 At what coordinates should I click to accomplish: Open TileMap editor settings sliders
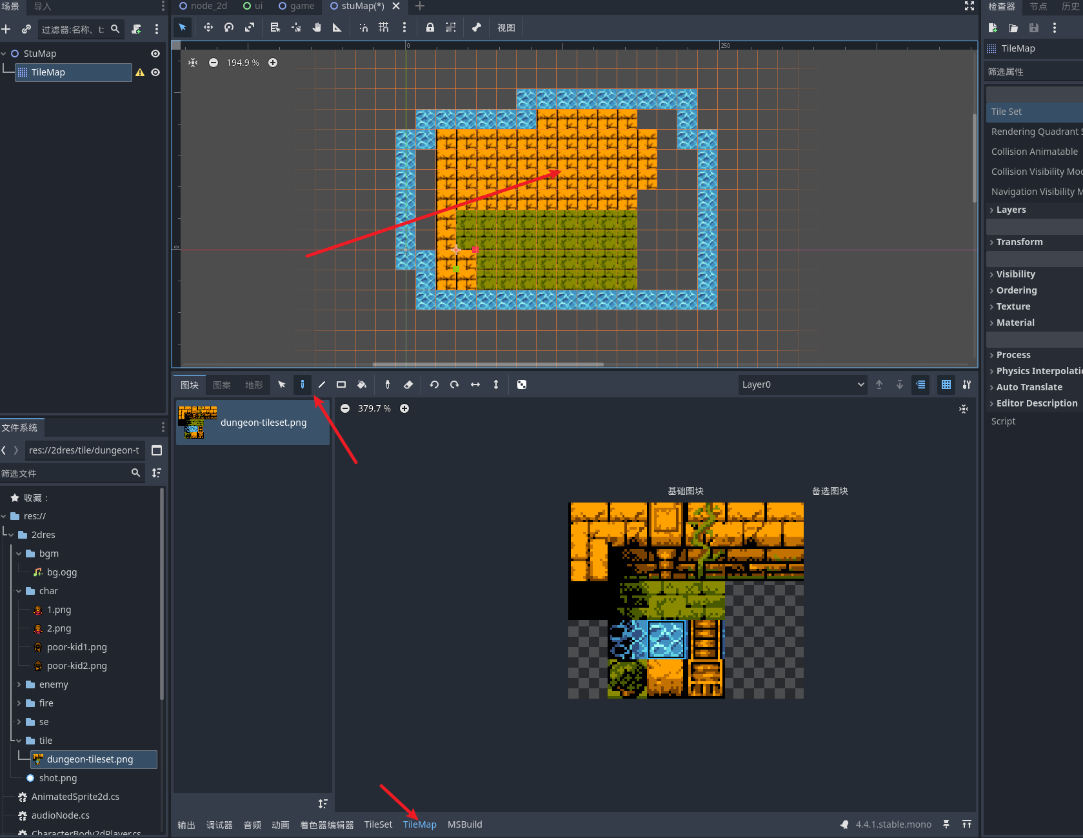967,384
